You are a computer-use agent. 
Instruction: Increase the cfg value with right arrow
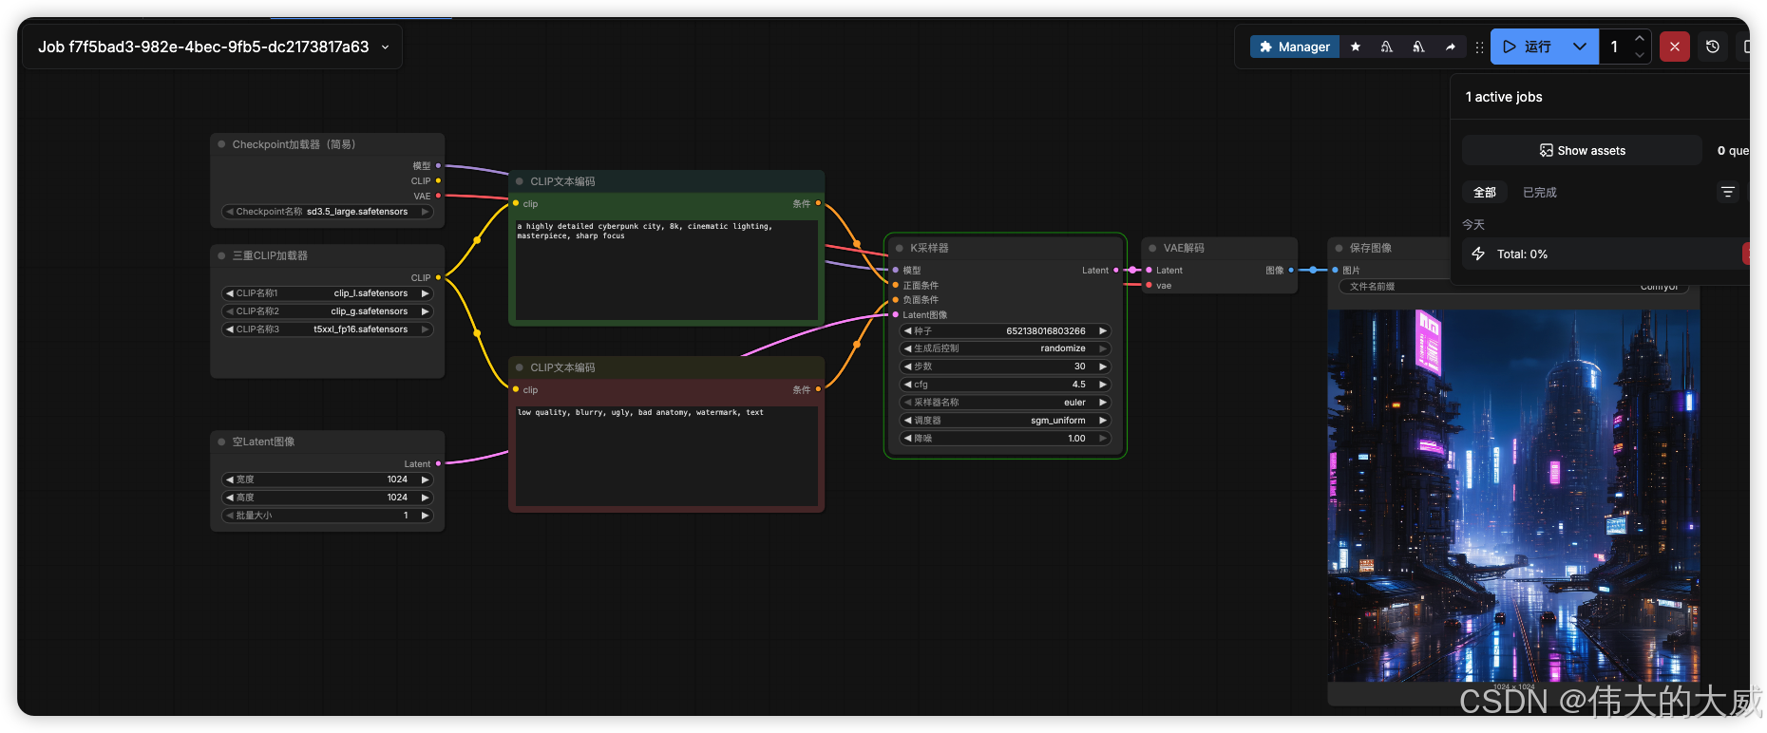[x=1103, y=385]
